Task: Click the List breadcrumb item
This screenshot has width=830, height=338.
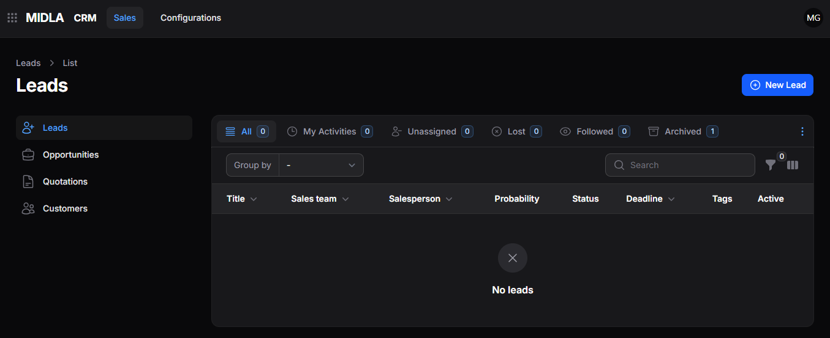Action: click(70, 63)
